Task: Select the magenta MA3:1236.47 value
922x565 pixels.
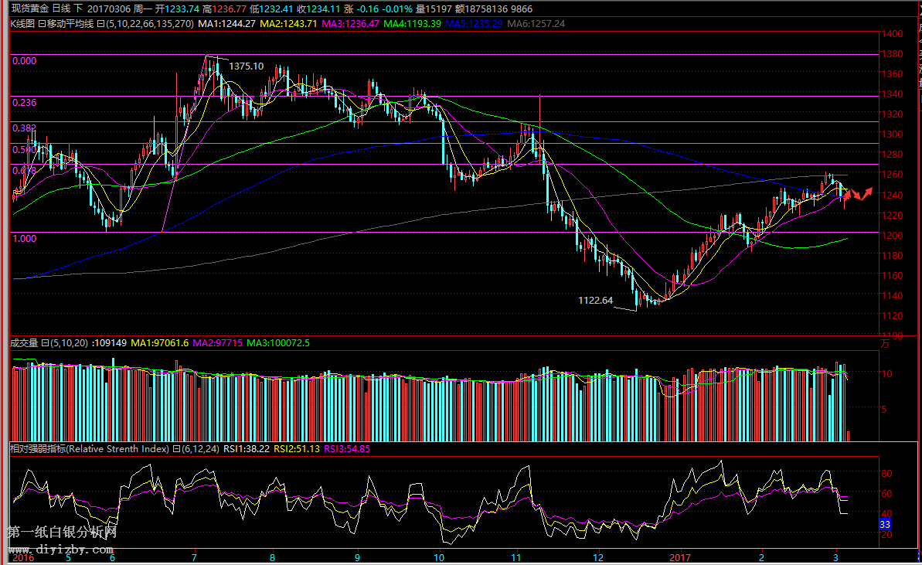Action: (x=350, y=24)
